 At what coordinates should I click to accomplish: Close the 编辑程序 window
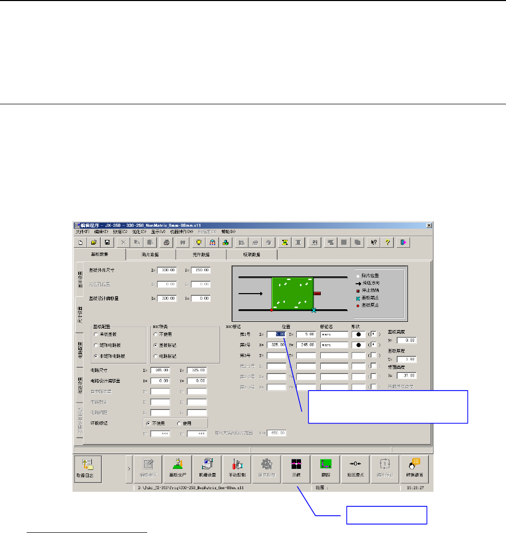pos(429,225)
